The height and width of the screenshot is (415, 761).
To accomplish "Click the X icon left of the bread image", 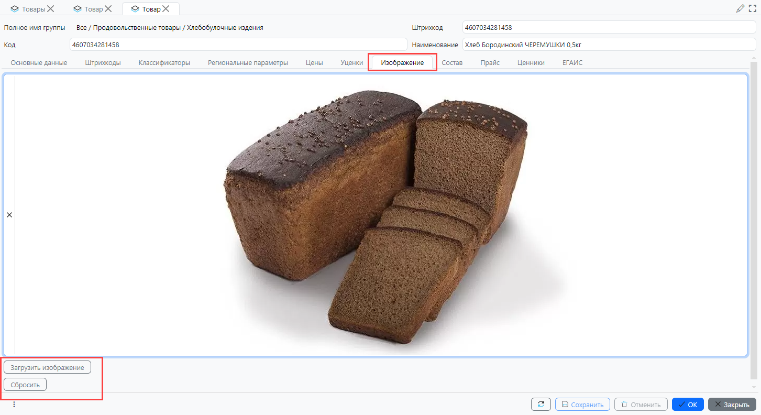I will coord(9,215).
